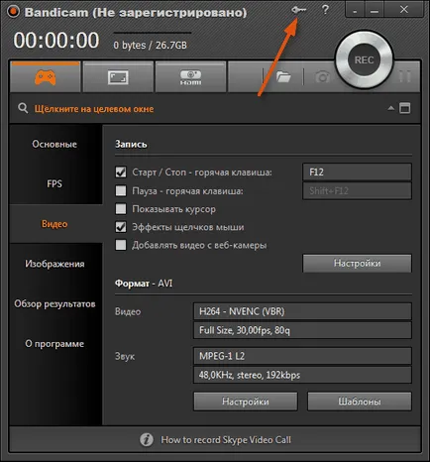Click the Шаблоны button
This screenshot has height=462, width=430.
[360, 402]
